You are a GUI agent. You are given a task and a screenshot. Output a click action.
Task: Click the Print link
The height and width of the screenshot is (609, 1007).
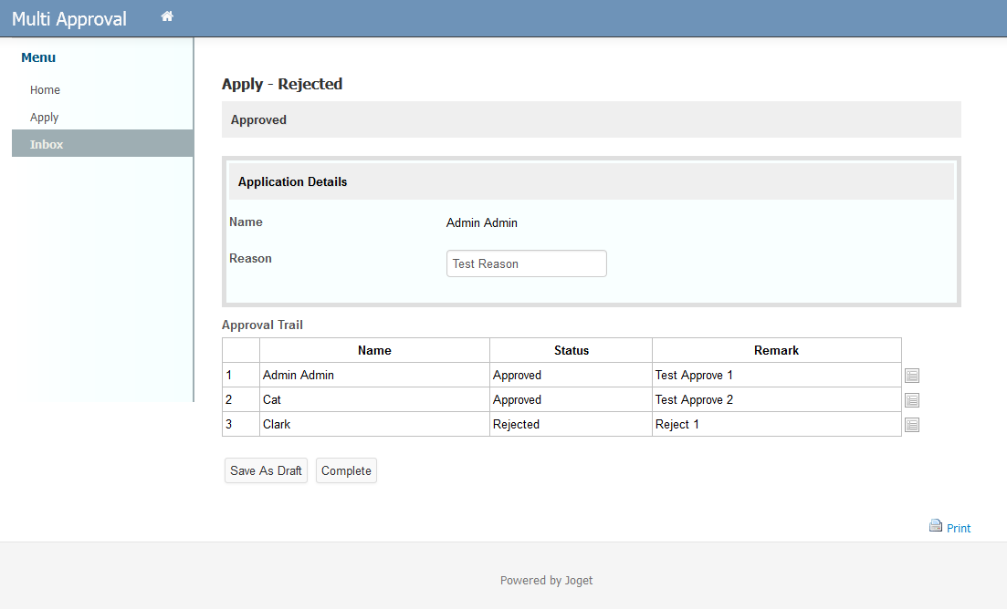point(958,529)
